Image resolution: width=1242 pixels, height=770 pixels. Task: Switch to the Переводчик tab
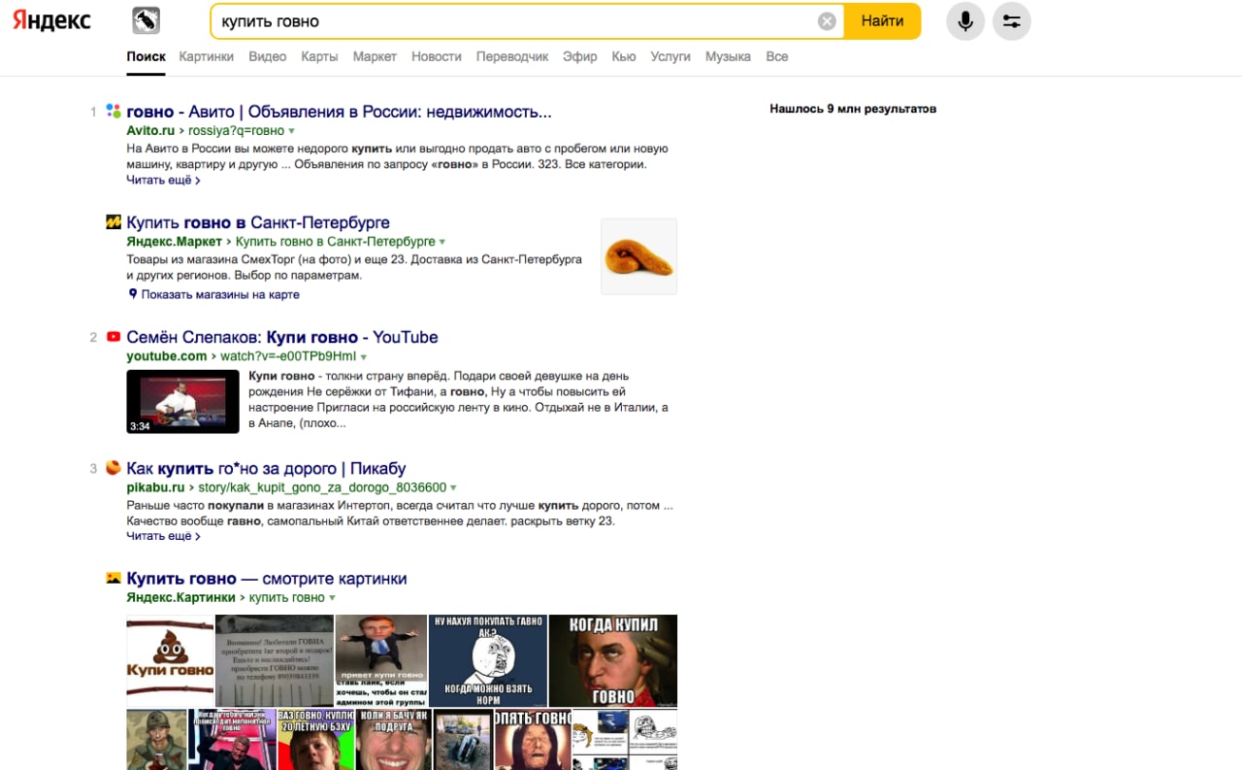tap(512, 56)
